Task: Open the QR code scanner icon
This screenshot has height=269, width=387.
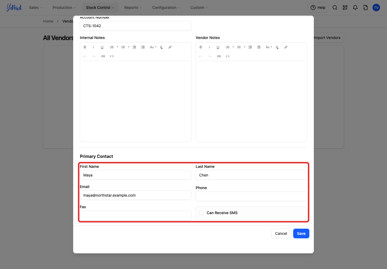Action: point(345,8)
